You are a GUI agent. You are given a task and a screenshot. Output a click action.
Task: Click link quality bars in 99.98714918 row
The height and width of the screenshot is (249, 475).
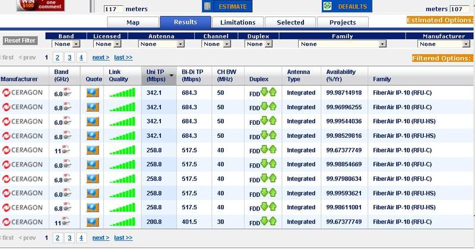pos(122,93)
